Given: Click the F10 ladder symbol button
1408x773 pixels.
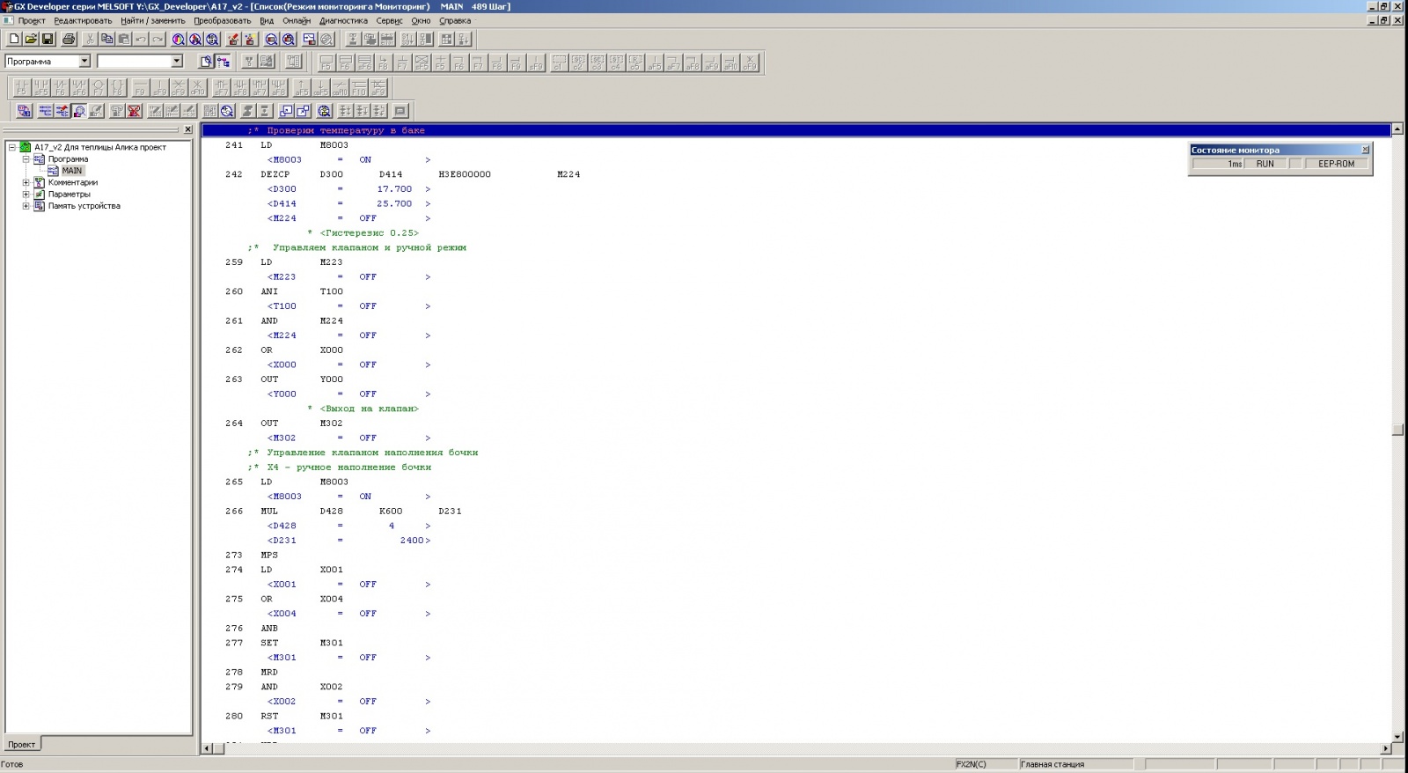Looking at the screenshot, I should pos(359,87).
